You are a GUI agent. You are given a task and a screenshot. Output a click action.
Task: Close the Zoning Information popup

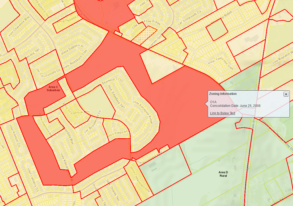[x=286, y=94]
